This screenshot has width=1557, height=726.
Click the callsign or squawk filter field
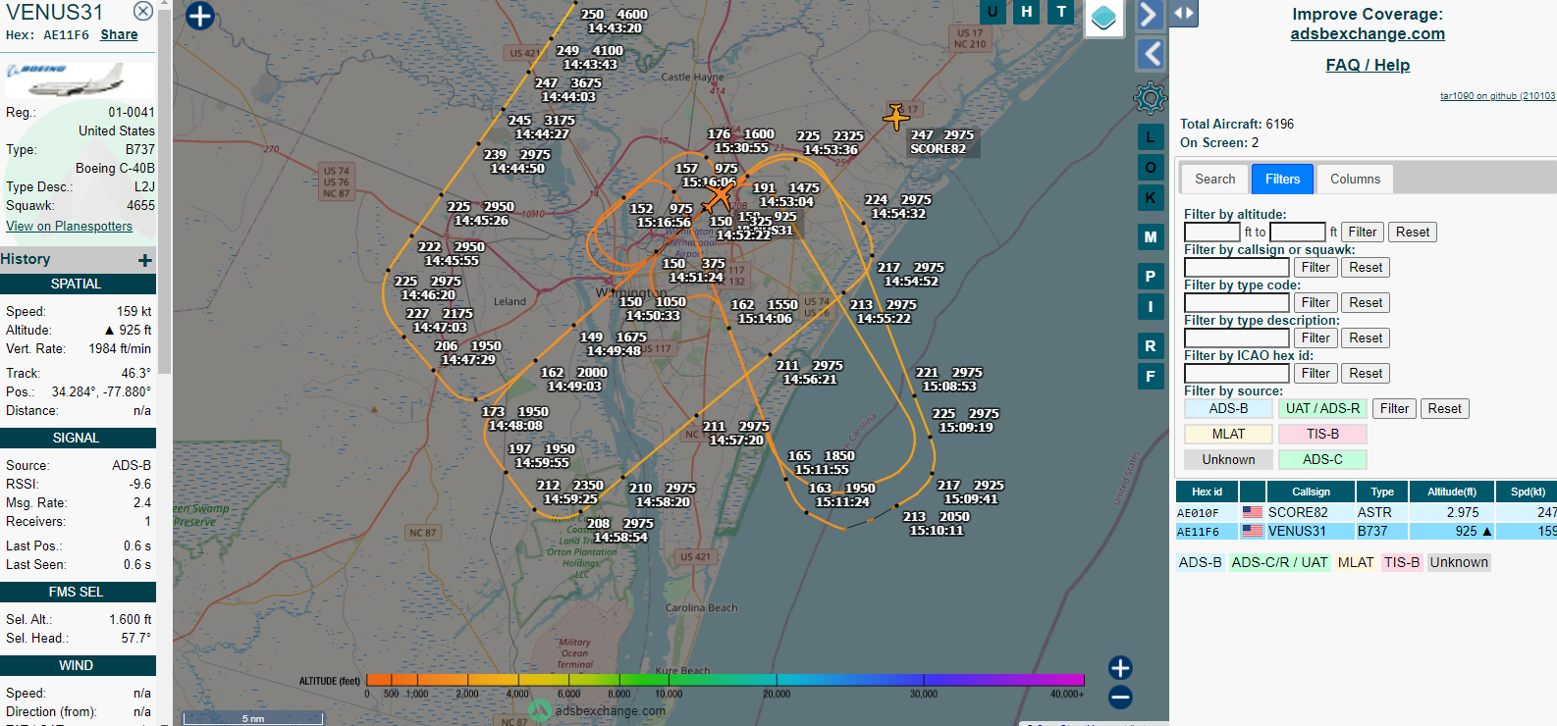[x=1236, y=268]
